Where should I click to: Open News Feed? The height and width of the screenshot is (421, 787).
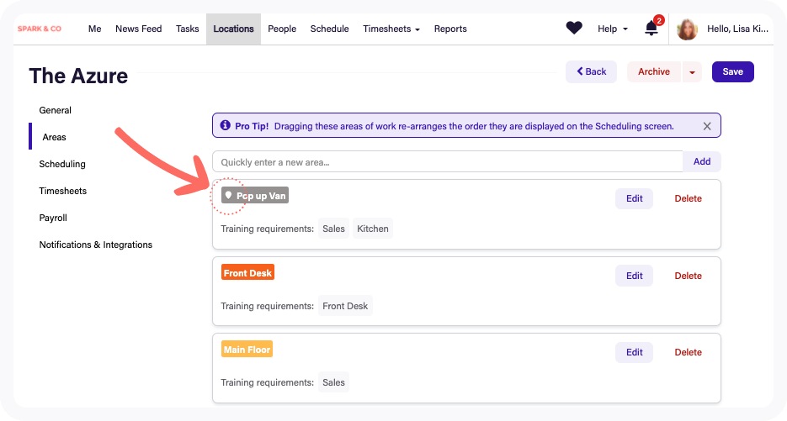pyautogui.click(x=139, y=29)
